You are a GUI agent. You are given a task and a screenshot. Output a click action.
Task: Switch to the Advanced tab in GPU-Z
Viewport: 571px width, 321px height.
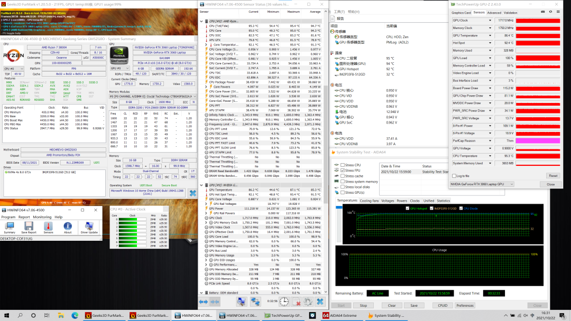(x=494, y=13)
